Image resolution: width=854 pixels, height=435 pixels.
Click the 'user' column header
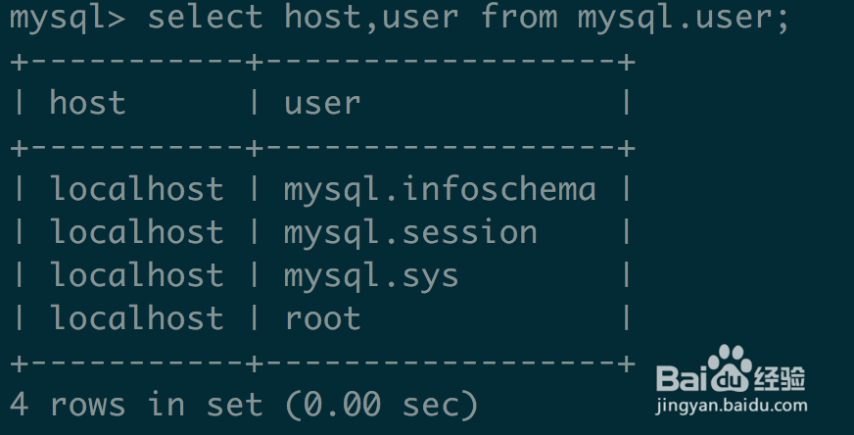pyautogui.click(x=322, y=103)
